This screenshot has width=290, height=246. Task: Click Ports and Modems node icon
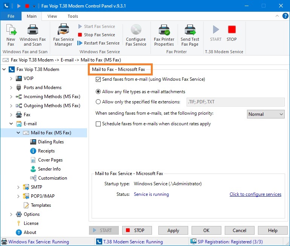(x=19, y=88)
